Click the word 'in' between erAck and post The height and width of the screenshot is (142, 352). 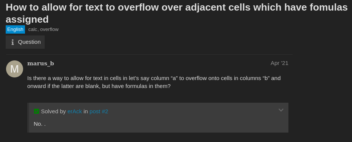(86, 111)
